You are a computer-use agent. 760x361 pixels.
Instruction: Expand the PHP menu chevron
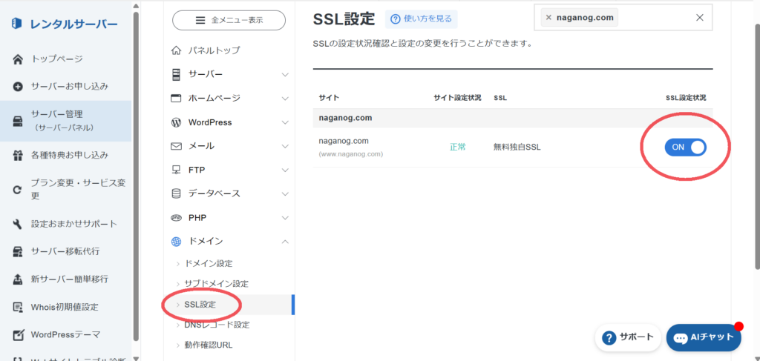[x=285, y=218]
